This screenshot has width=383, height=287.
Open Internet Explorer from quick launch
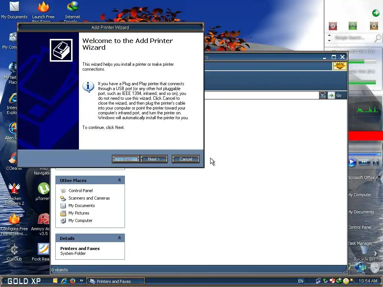pyautogui.click(x=64, y=281)
